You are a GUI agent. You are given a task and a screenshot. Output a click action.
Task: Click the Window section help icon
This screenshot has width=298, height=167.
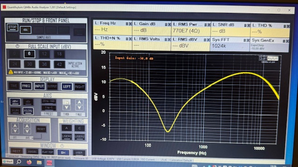pos(62,146)
